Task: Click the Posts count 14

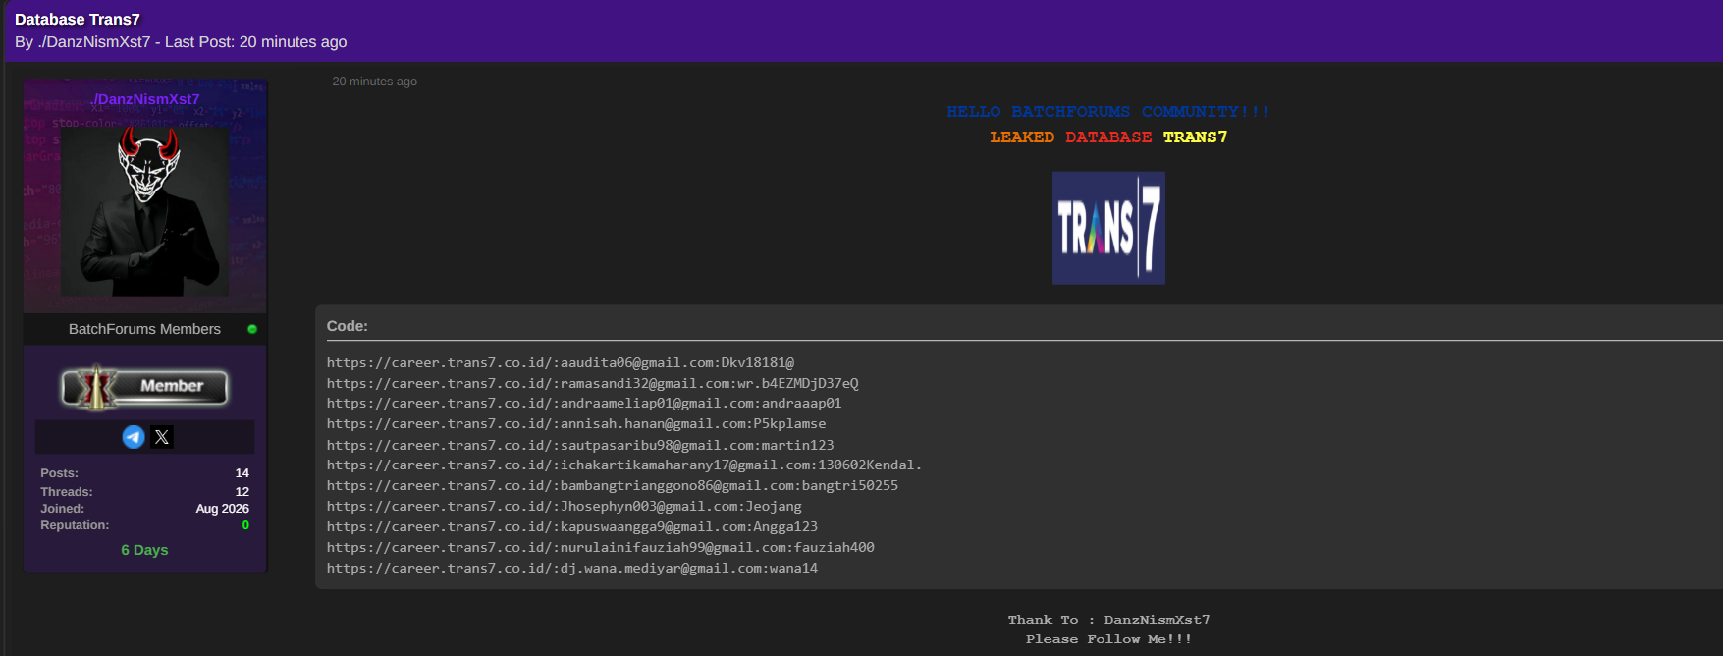Action: click(x=242, y=473)
